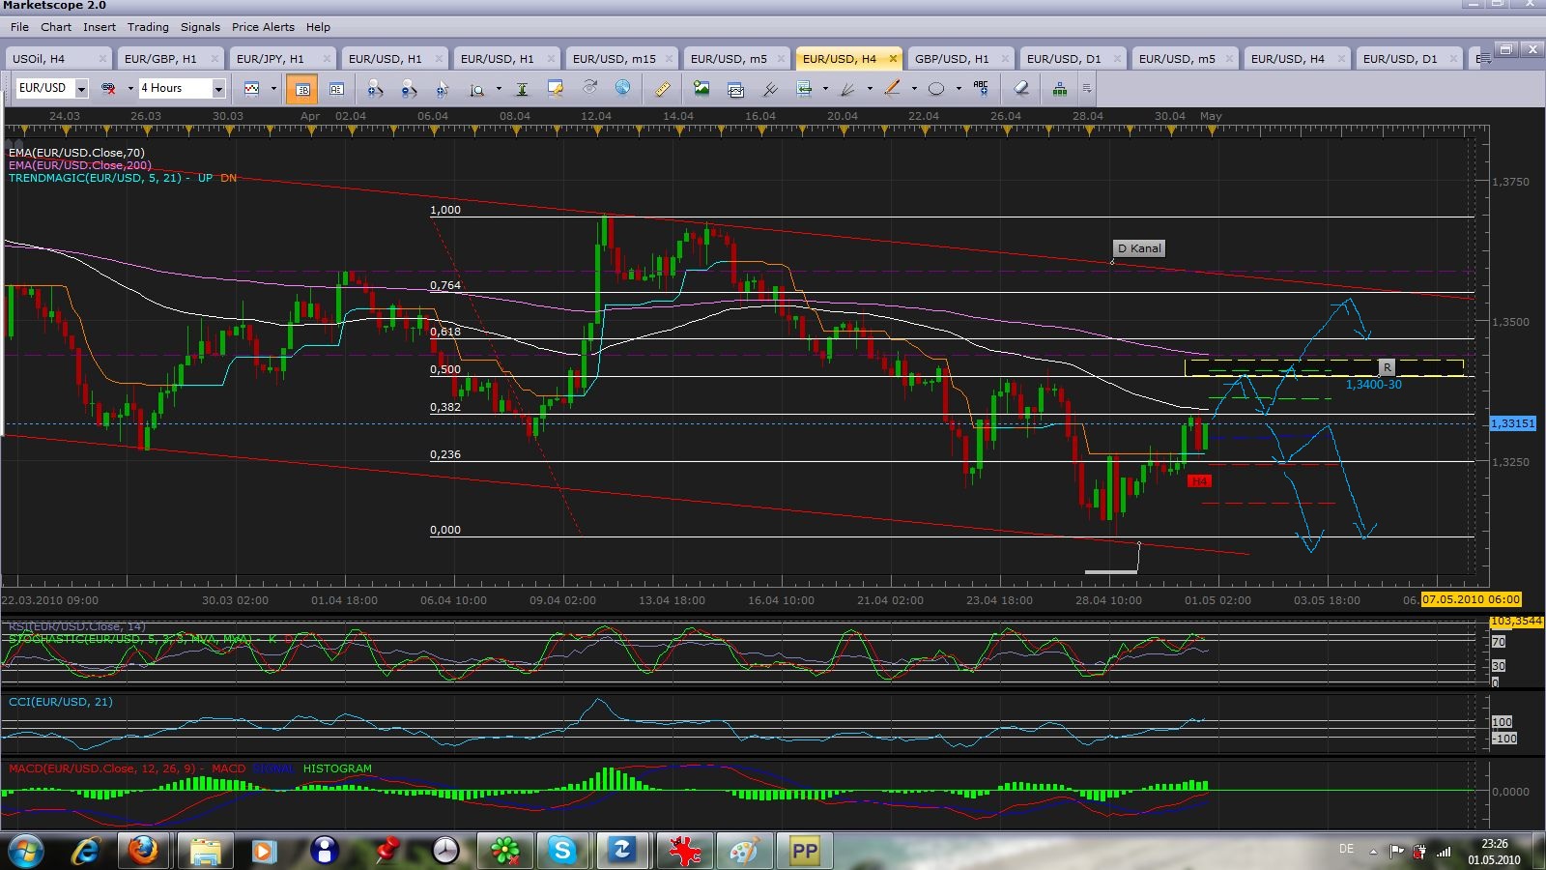Open the Insert menu
The height and width of the screenshot is (870, 1546).
(x=100, y=27)
